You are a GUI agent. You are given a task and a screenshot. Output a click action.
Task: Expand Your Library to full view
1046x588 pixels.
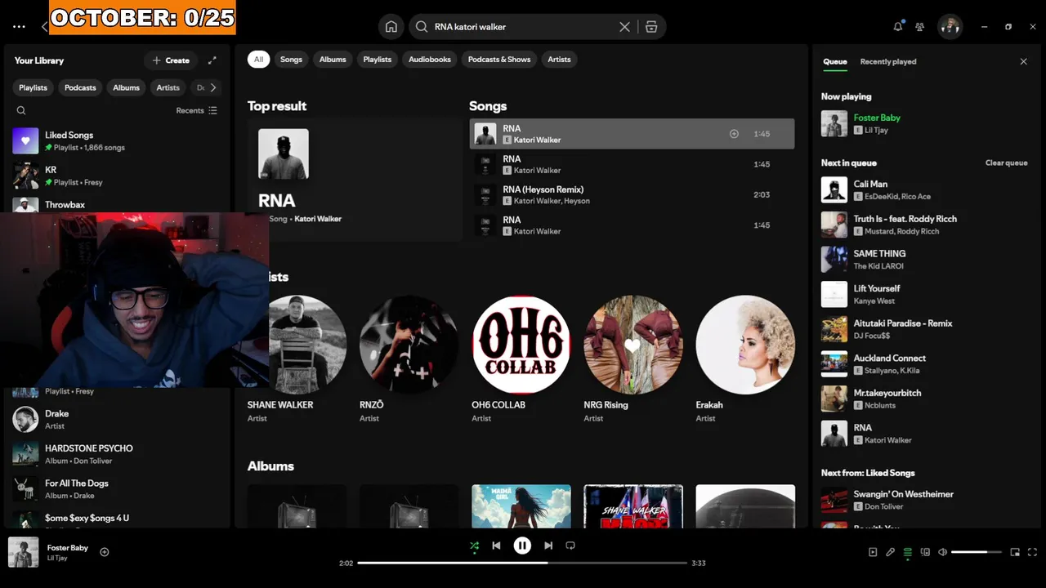click(x=212, y=60)
